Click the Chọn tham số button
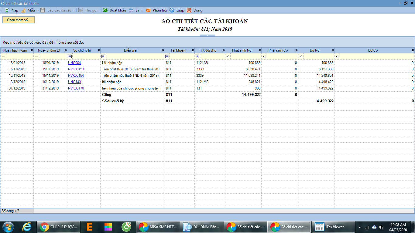This screenshot has width=415, height=233. [19, 20]
